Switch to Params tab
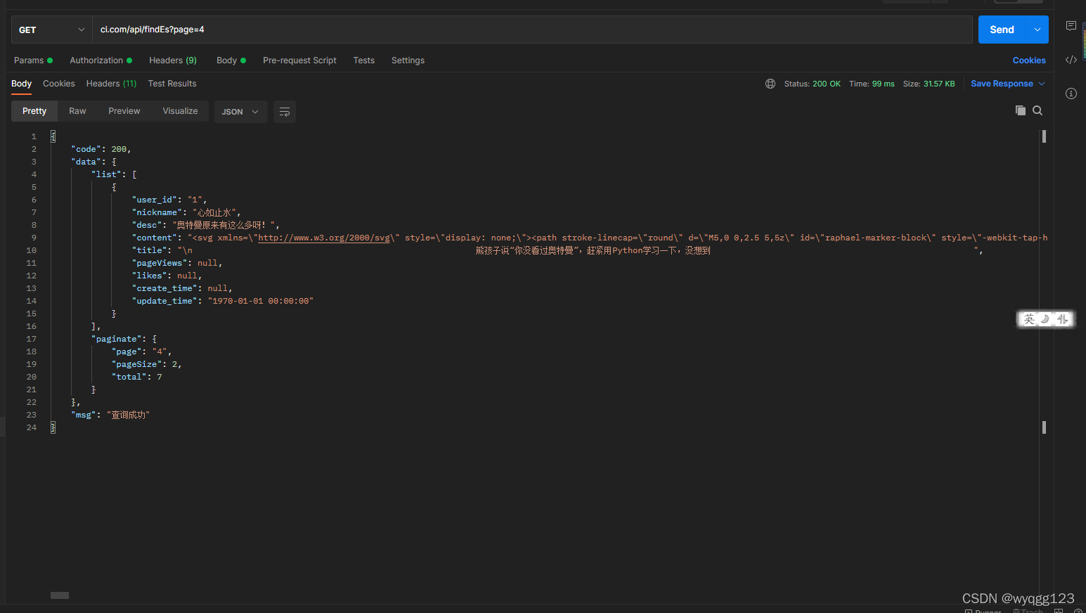 click(x=33, y=60)
